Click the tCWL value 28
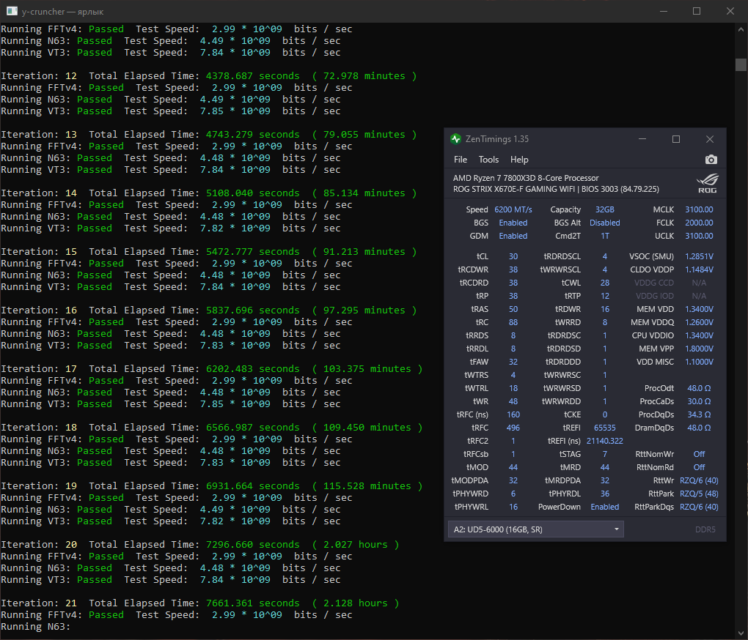 pyautogui.click(x=604, y=283)
